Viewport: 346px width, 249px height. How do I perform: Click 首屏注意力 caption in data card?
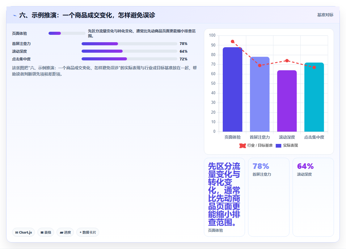point(262,174)
